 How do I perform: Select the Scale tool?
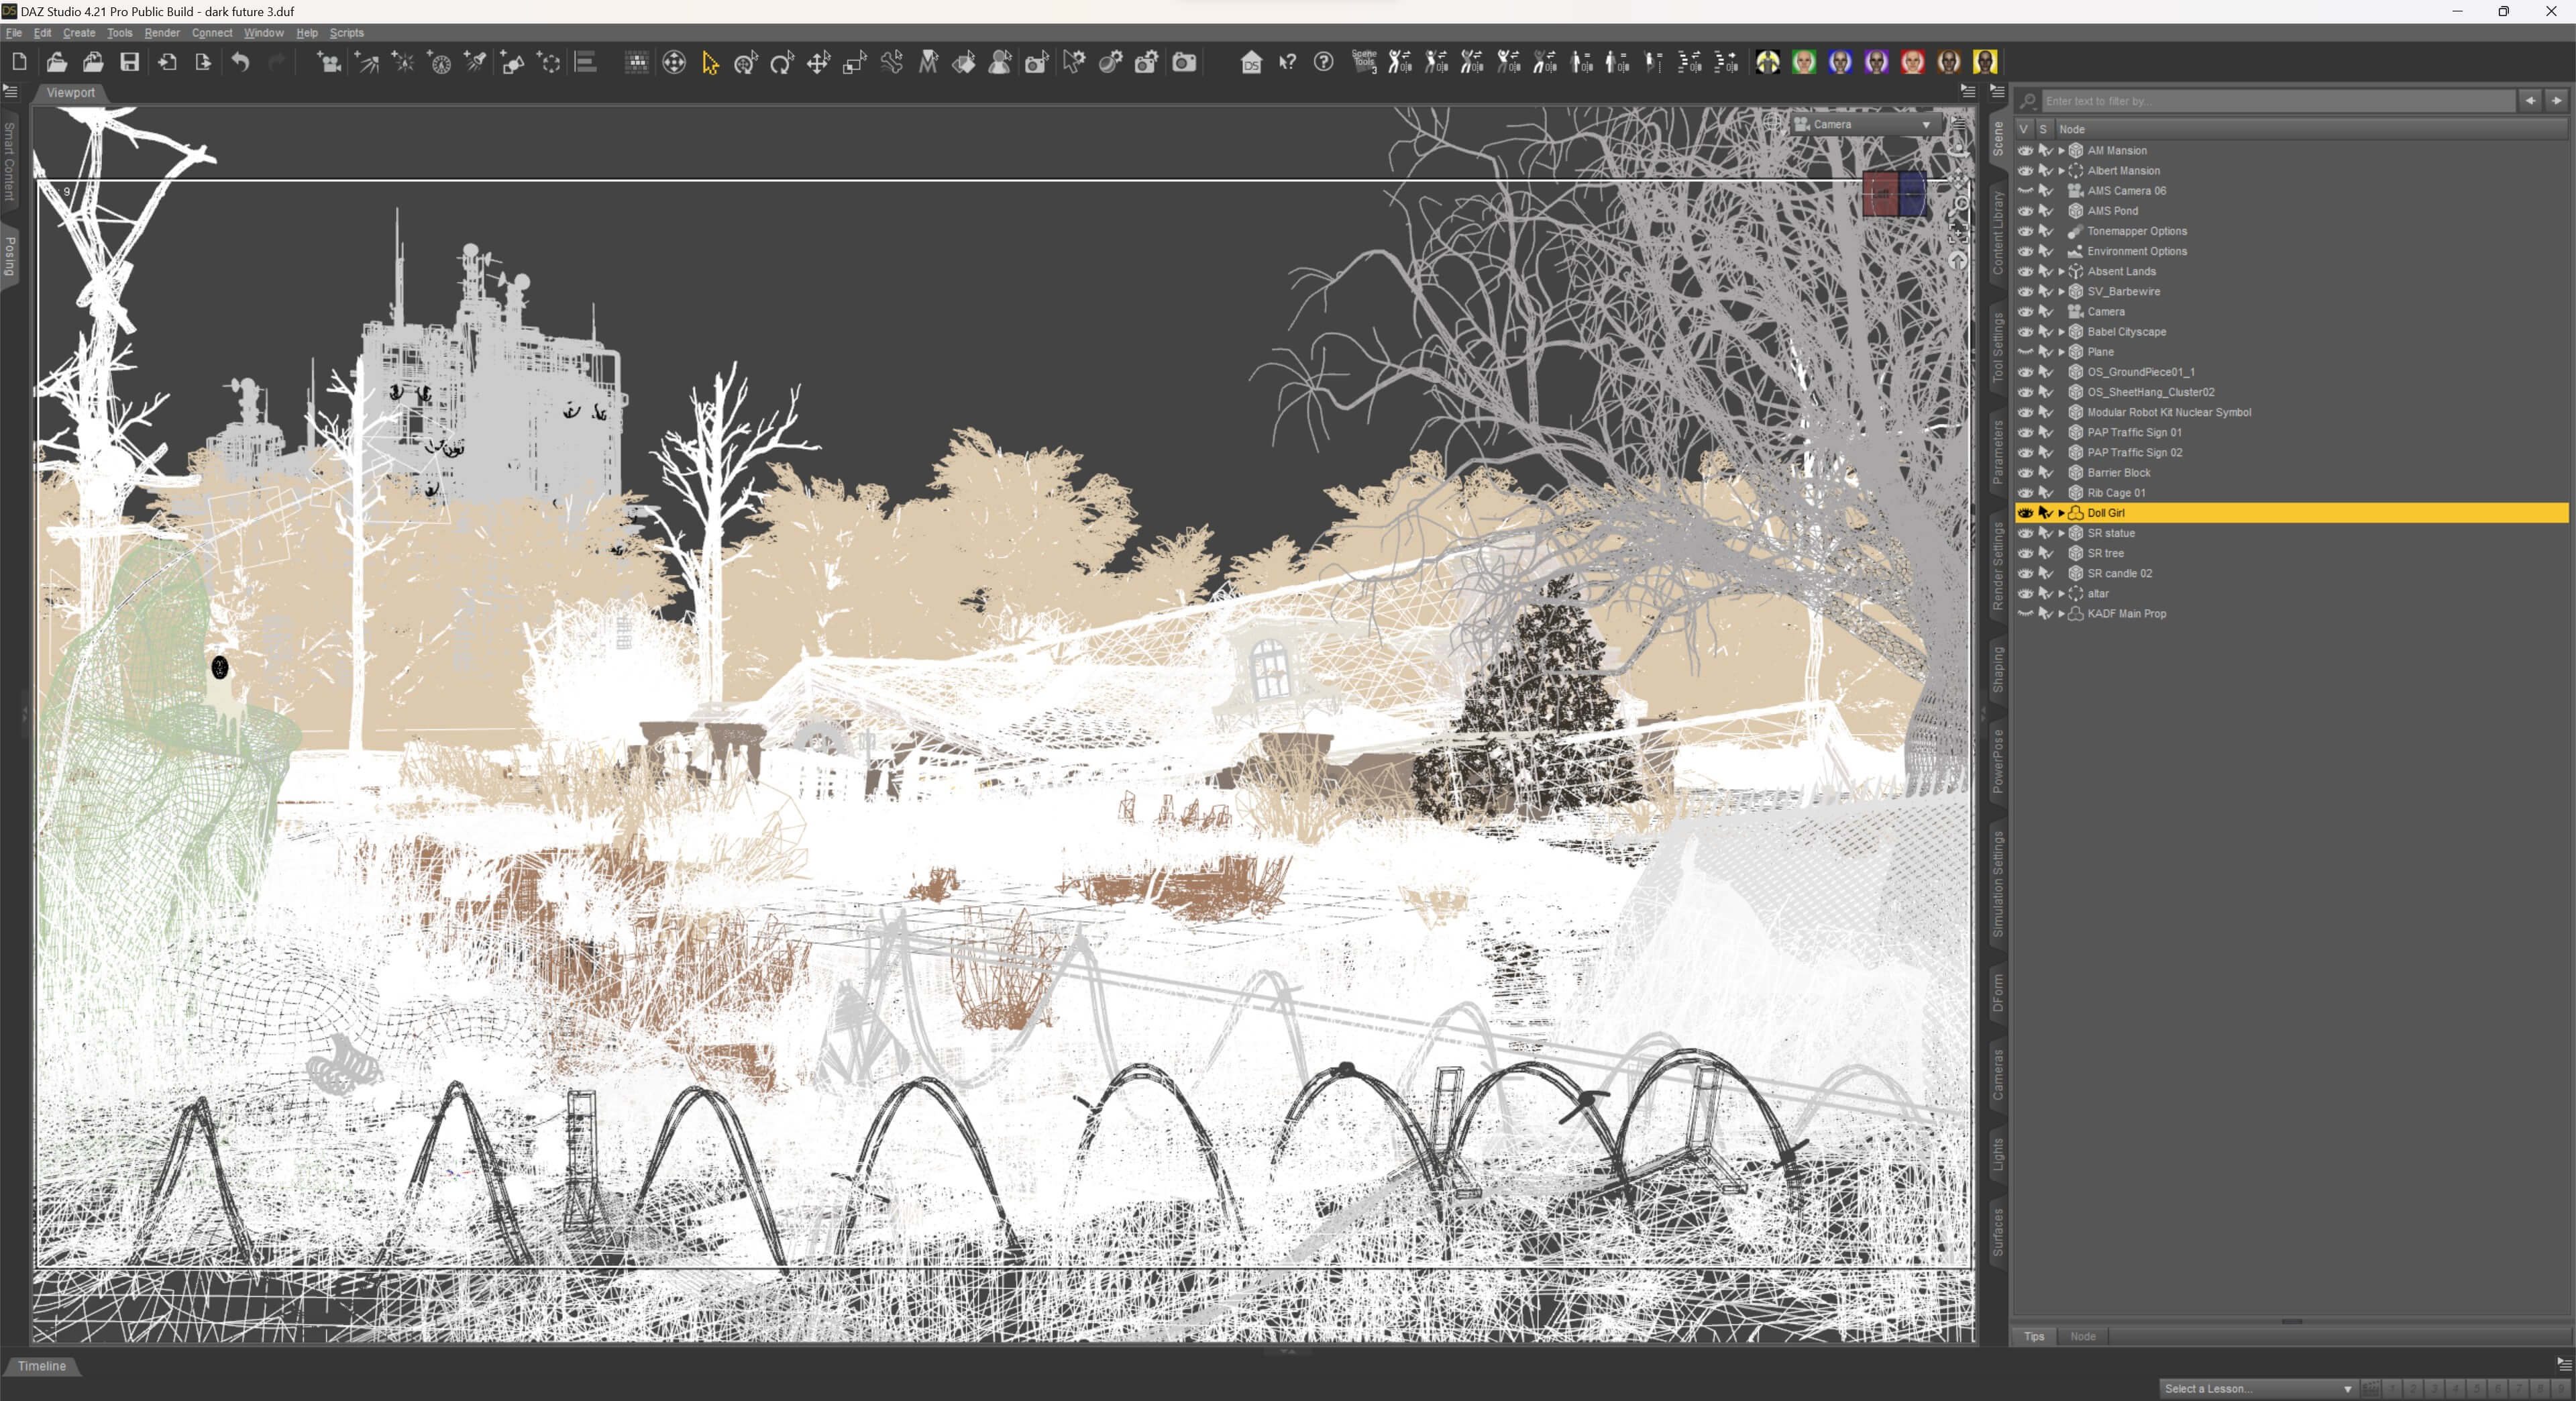point(854,63)
